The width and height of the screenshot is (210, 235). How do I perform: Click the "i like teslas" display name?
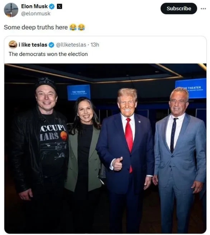click(33, 45)
